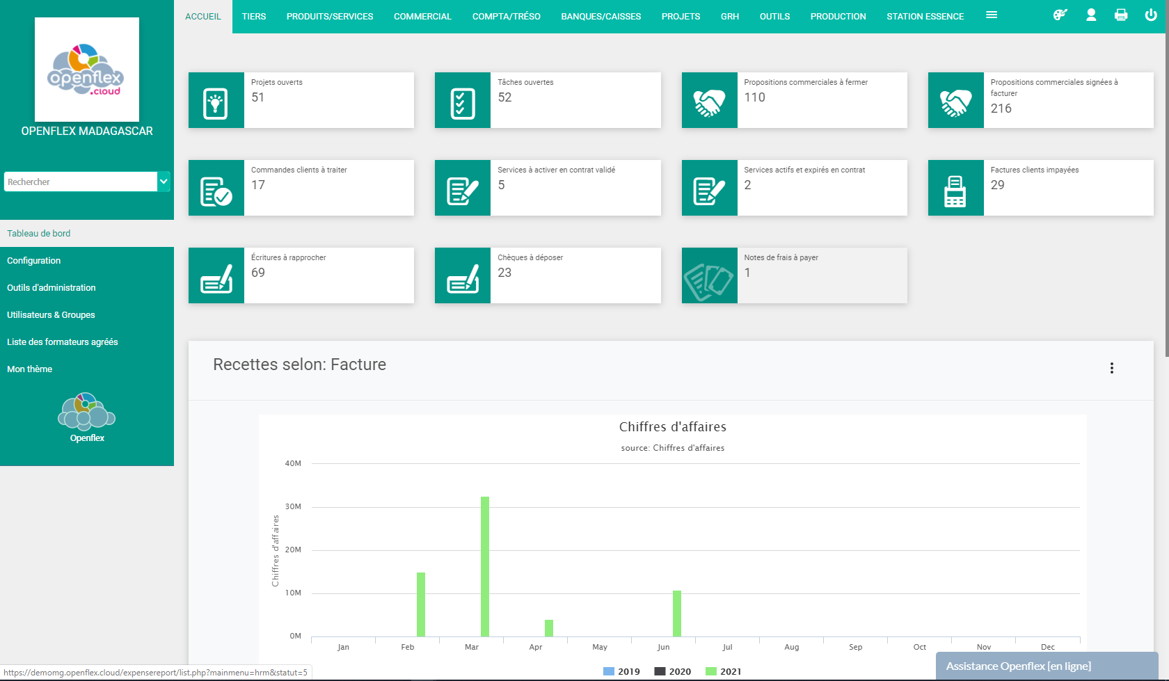Open the PRODUCTION menu

coord(838,17)
